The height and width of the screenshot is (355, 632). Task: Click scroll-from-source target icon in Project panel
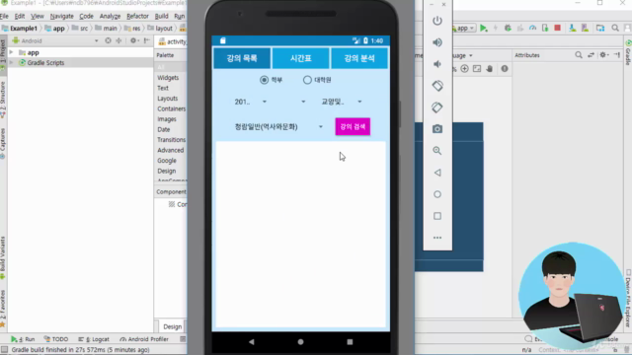click(108, 40)
